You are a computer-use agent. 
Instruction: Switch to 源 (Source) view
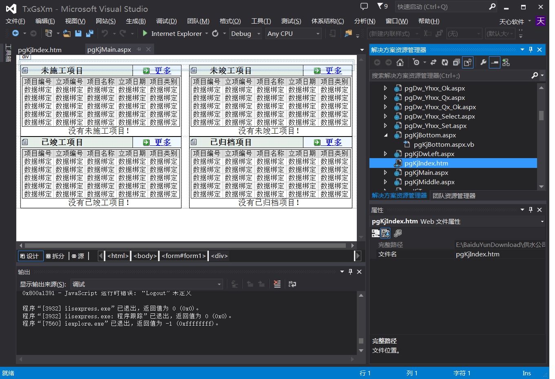tap(78, 256)
